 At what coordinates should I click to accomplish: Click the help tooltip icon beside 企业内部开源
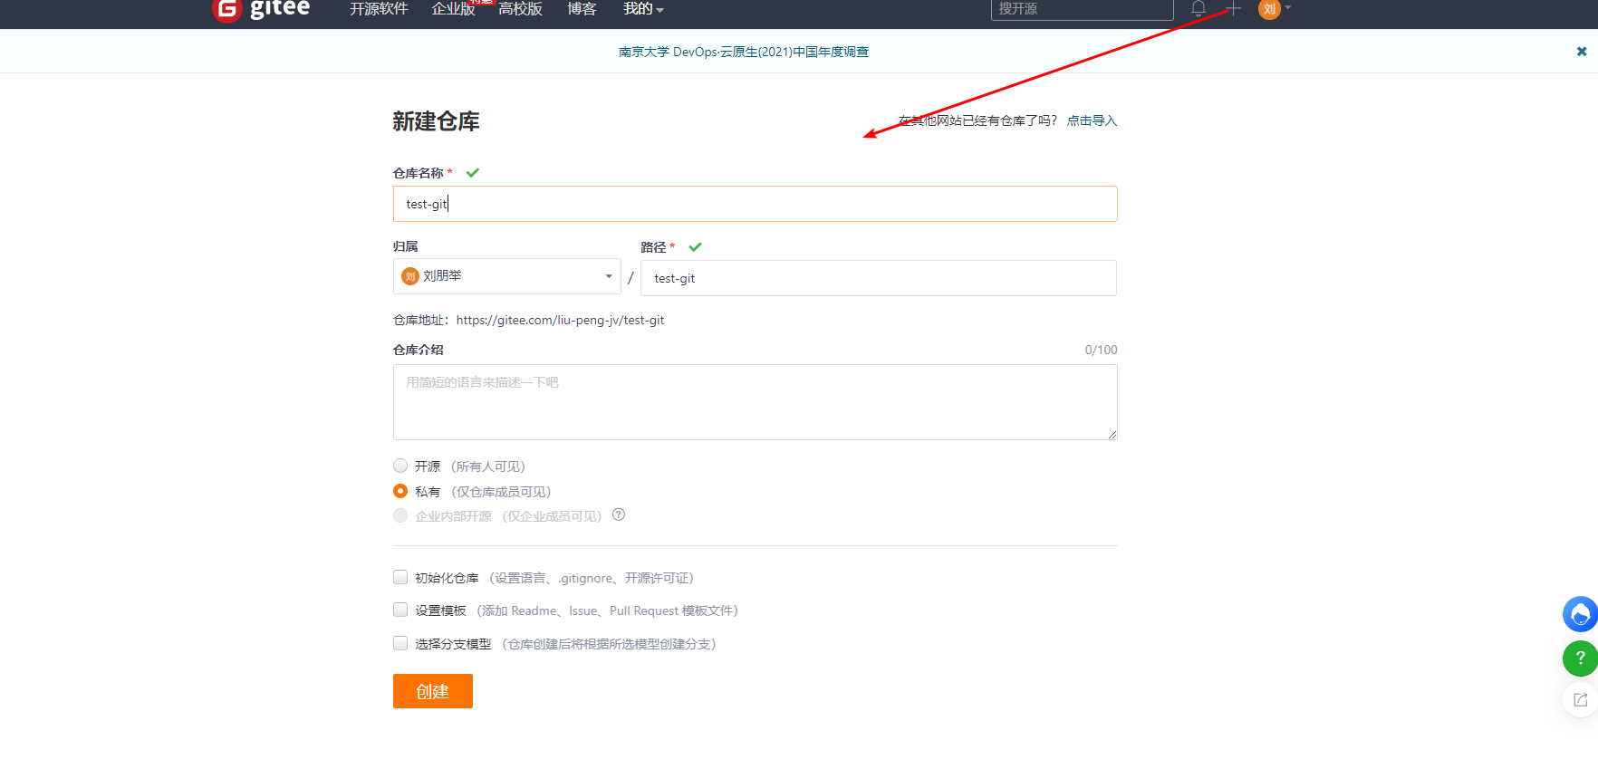(619, 514)
